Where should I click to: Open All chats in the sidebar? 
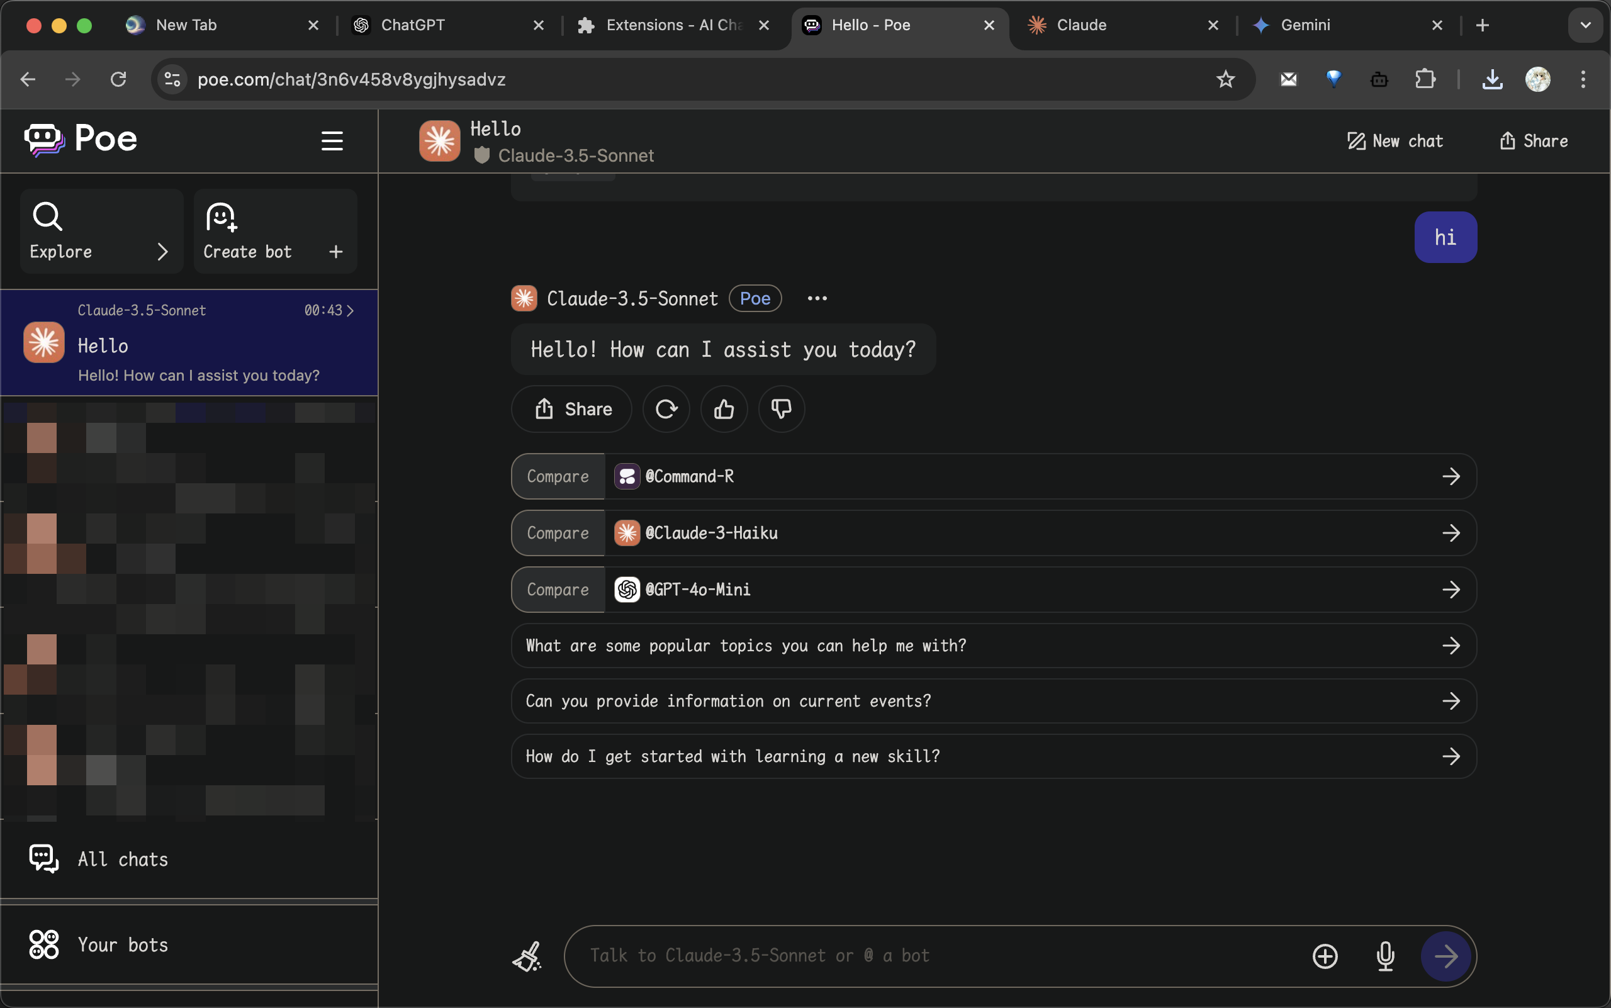(x=123, y=860)
